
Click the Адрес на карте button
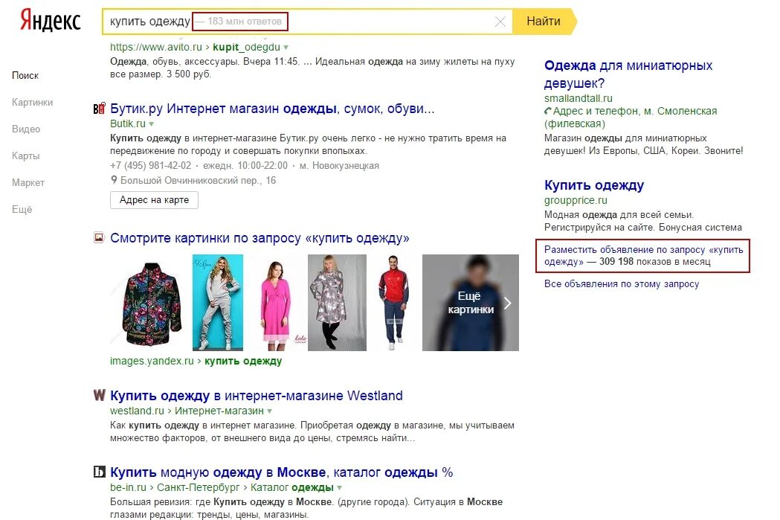click(154, 200)
